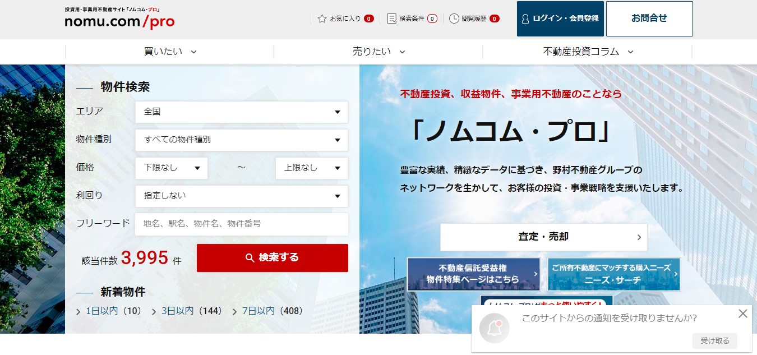The width and height of the screenshot is (757, 355).
Task: Expand the 物件種別 dropdown
Action: 241,140
